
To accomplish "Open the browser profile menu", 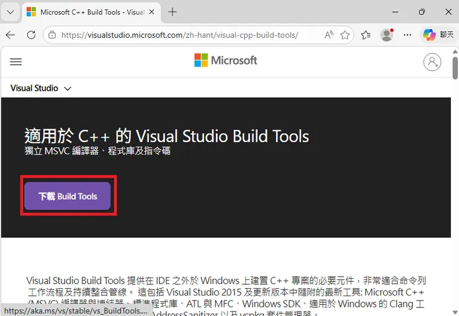I will coord(386,35).
